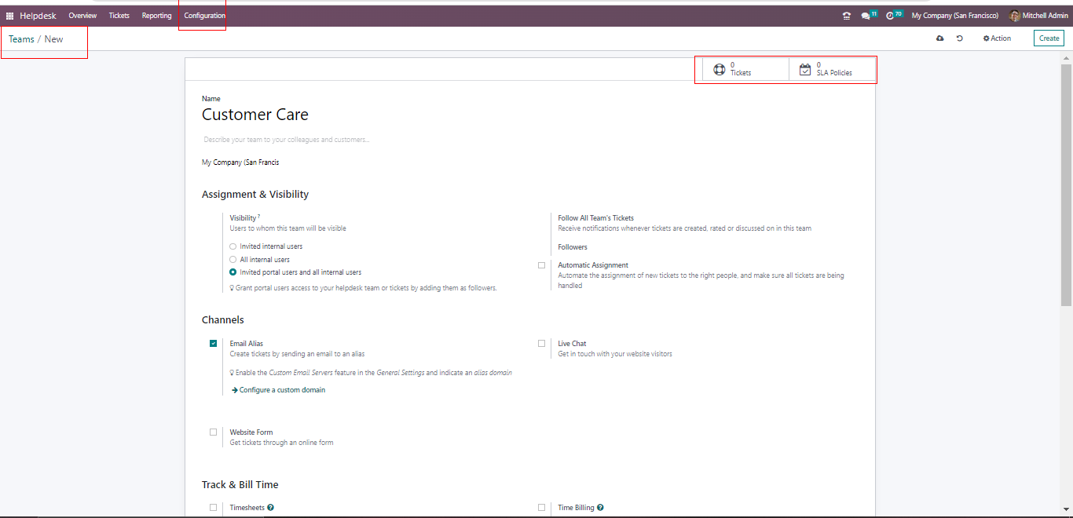1073x518 pixels.
Task: Open the conversations messages icon
Action: (x=866, y=16)
